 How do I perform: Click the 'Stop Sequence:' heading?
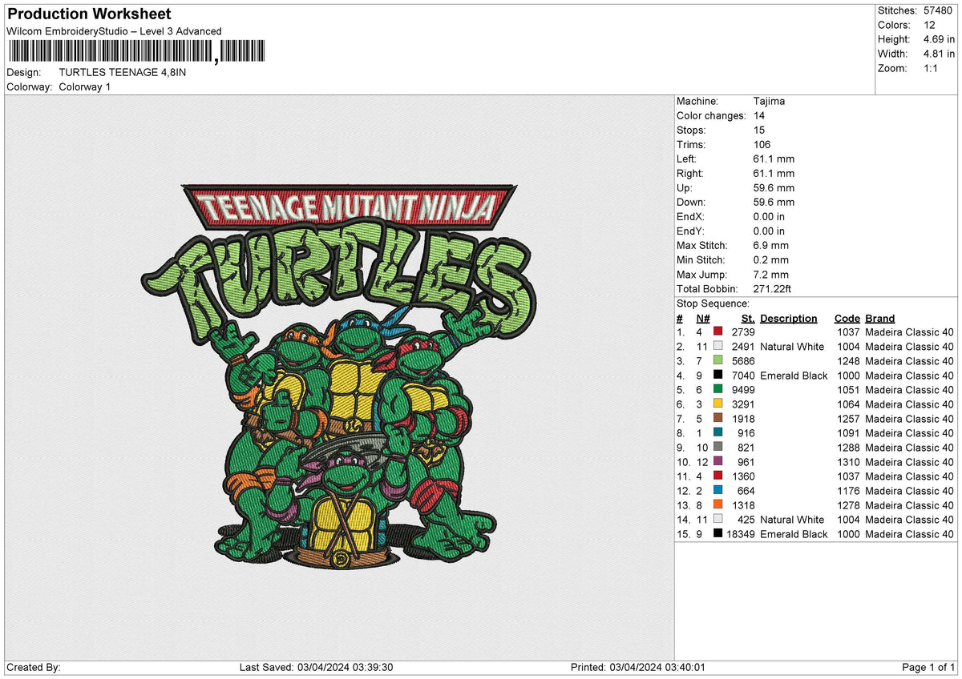tap(713, 303)
